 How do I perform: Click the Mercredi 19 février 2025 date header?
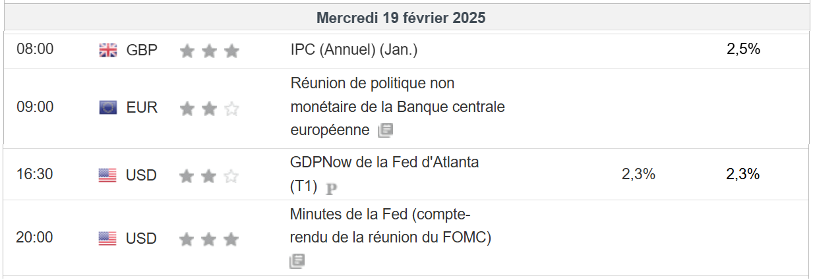(x=401, y=18)
